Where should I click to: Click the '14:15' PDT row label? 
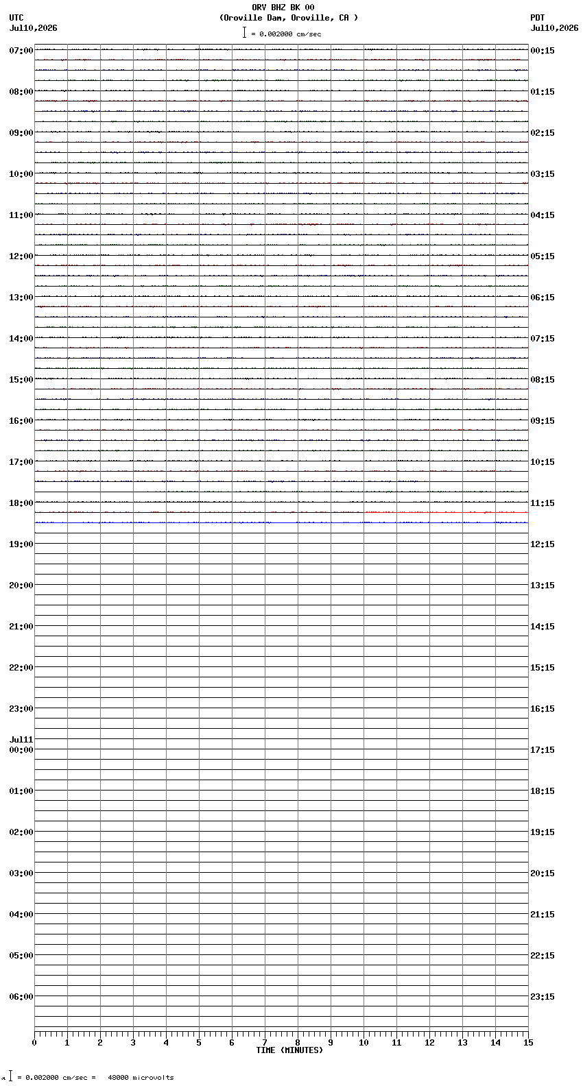point(543,627)
